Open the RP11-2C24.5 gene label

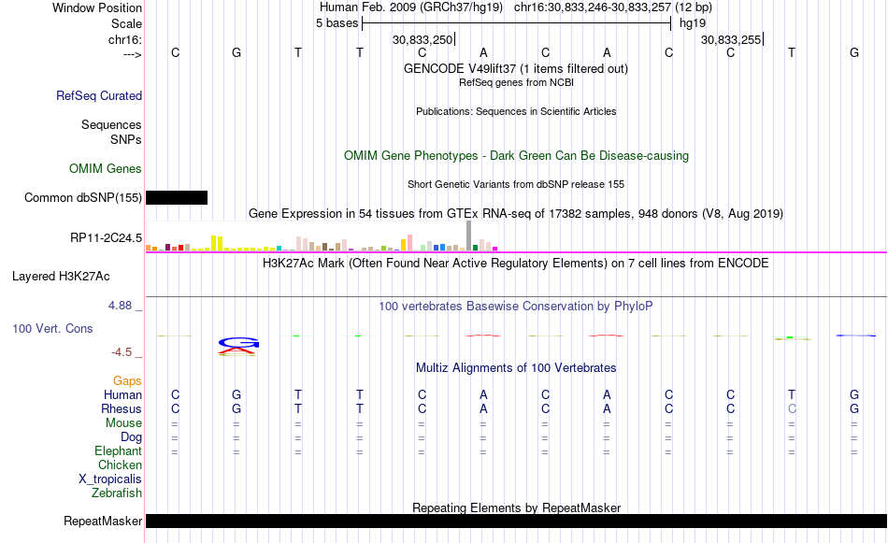106,237
